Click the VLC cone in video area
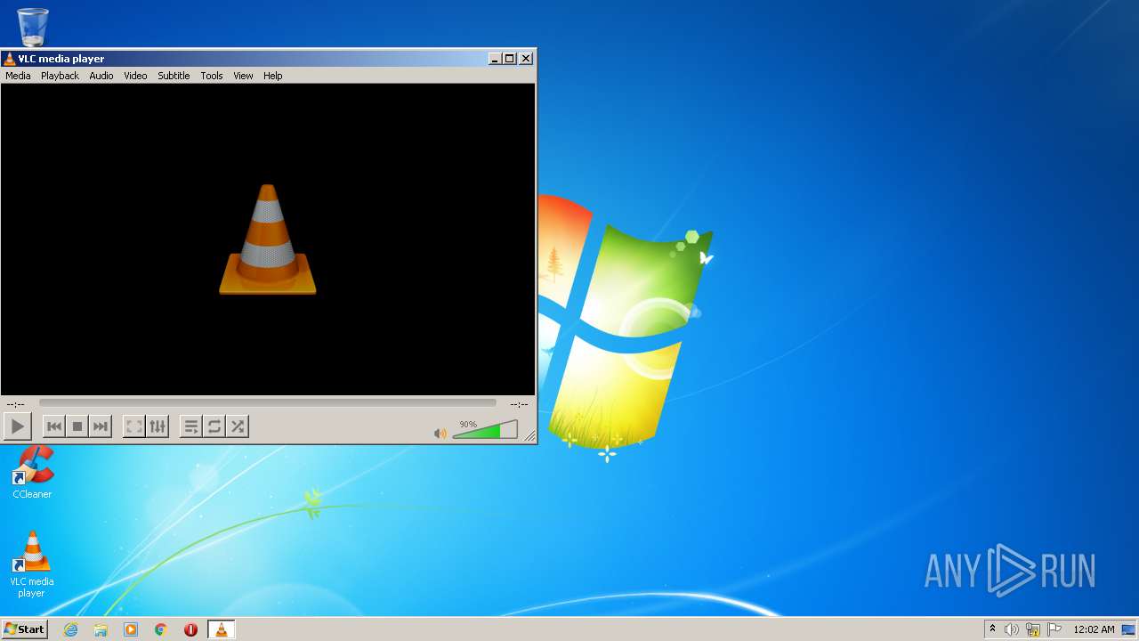The height and width of the screenshot is (641, 1139). pos(267,239)
